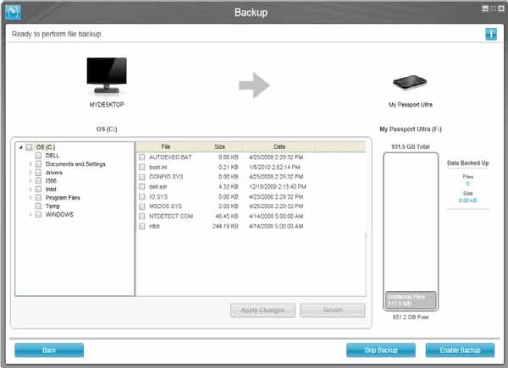
Task: Tick the checkbox for boot.ini
Action: click(142, 168)
